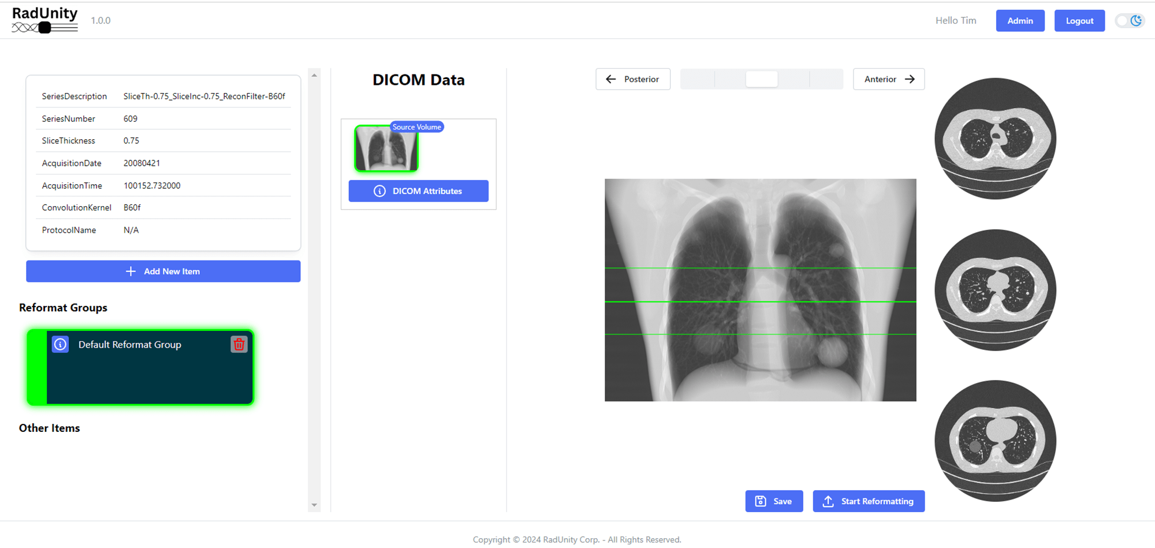Open info icon on Default Reformat Group
The image size is (1155, 548).
tap(61, 345)
